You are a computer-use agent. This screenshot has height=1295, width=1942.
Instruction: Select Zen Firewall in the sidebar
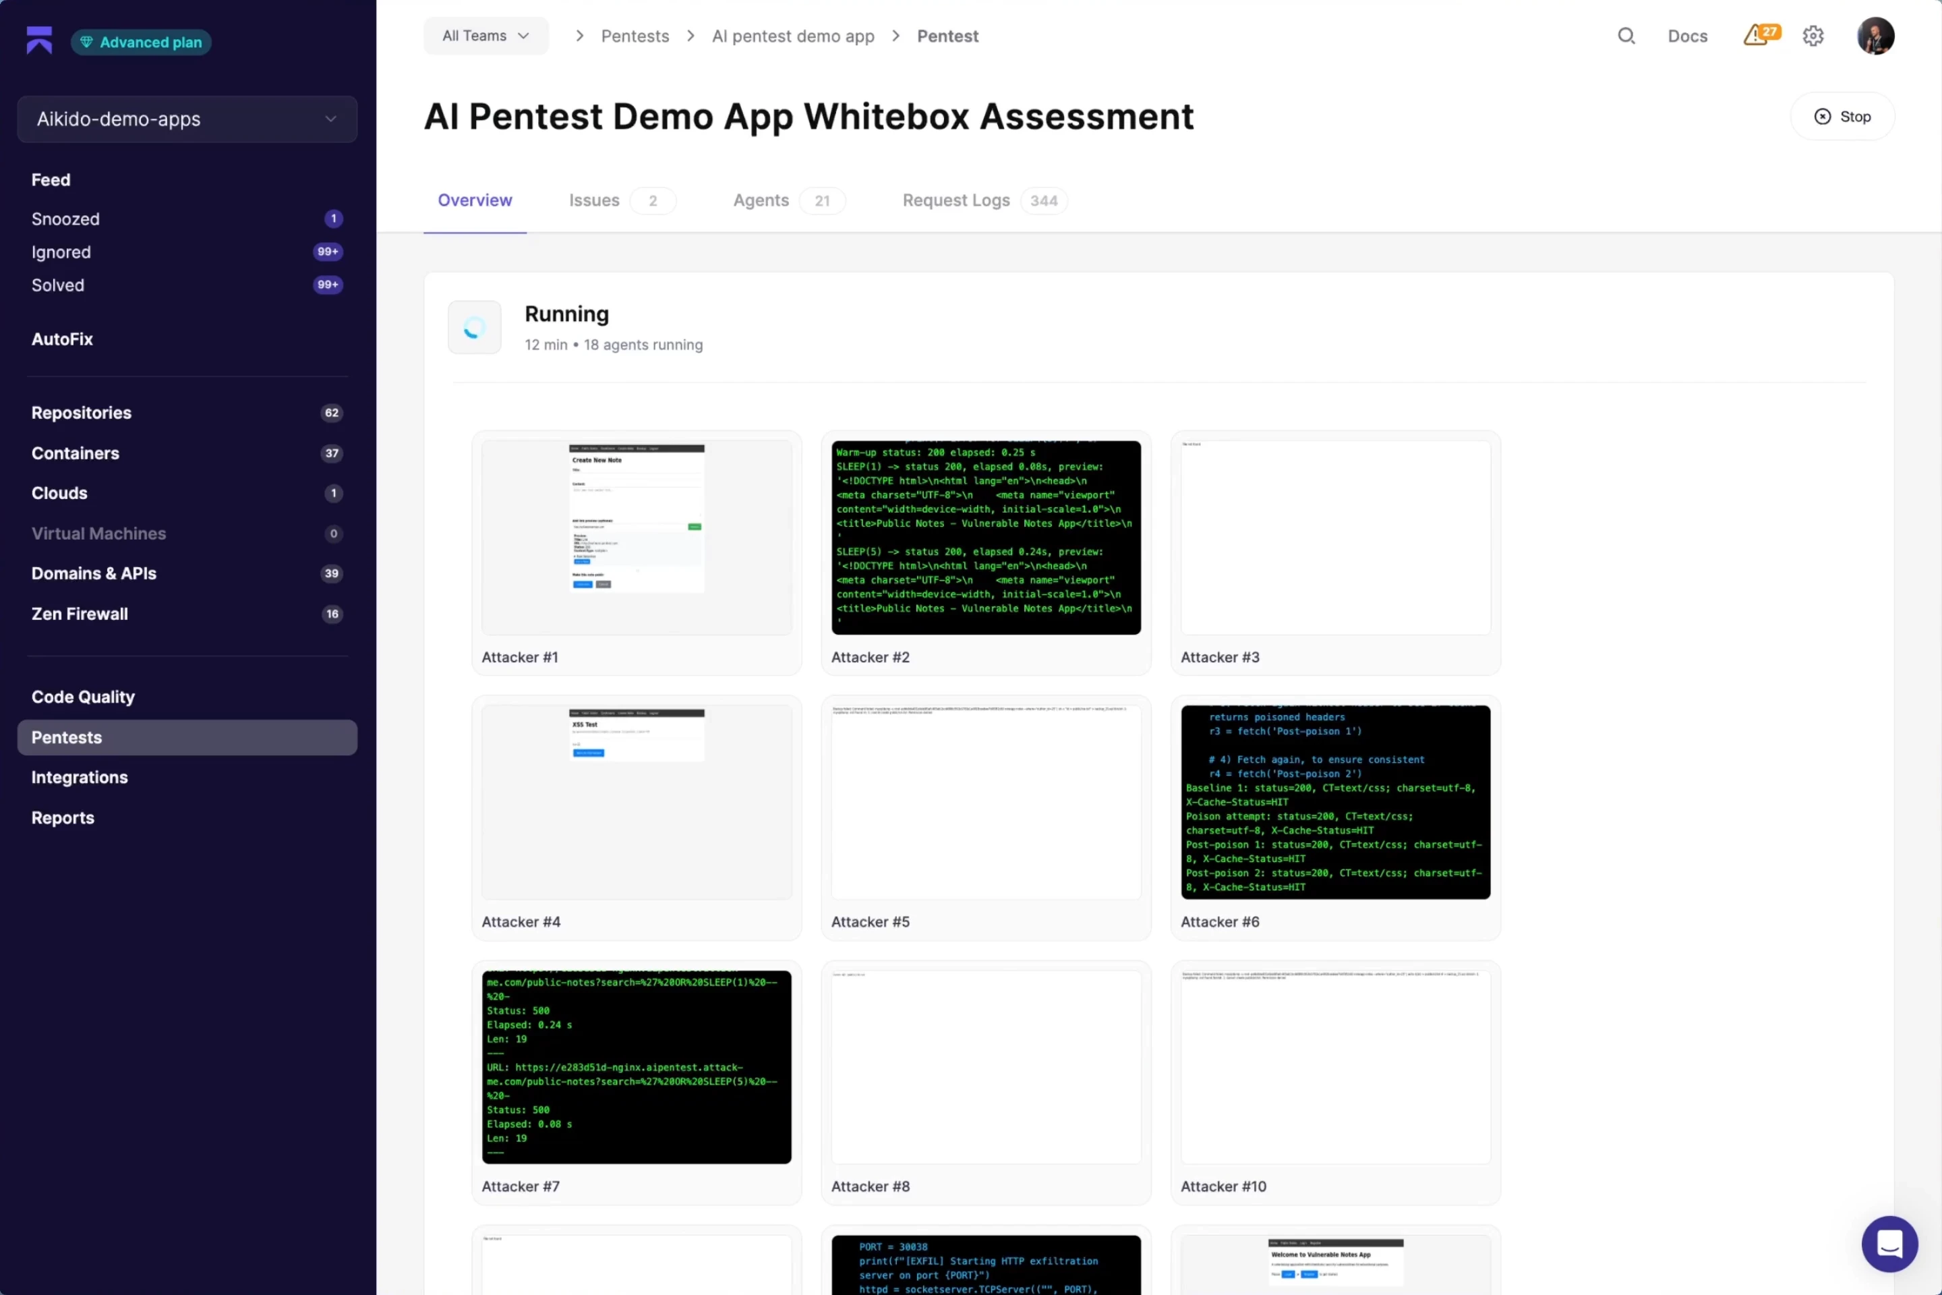tap(80, 614)
